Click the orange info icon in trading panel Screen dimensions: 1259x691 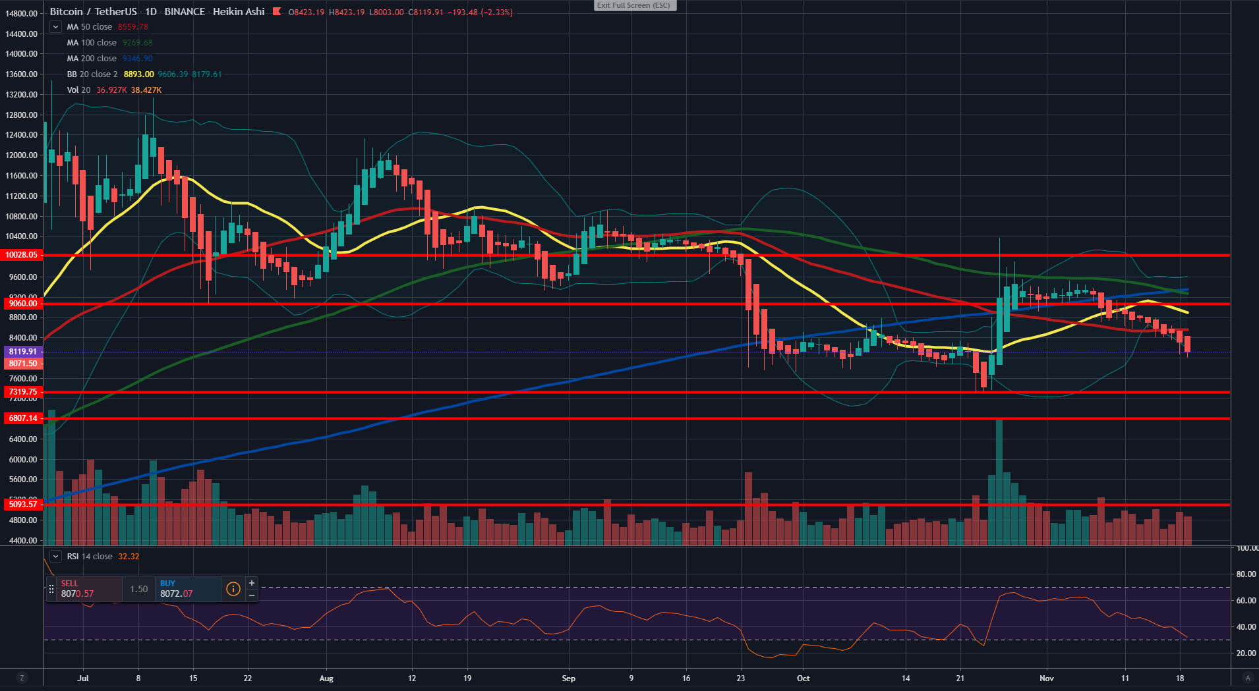point(233,589)
